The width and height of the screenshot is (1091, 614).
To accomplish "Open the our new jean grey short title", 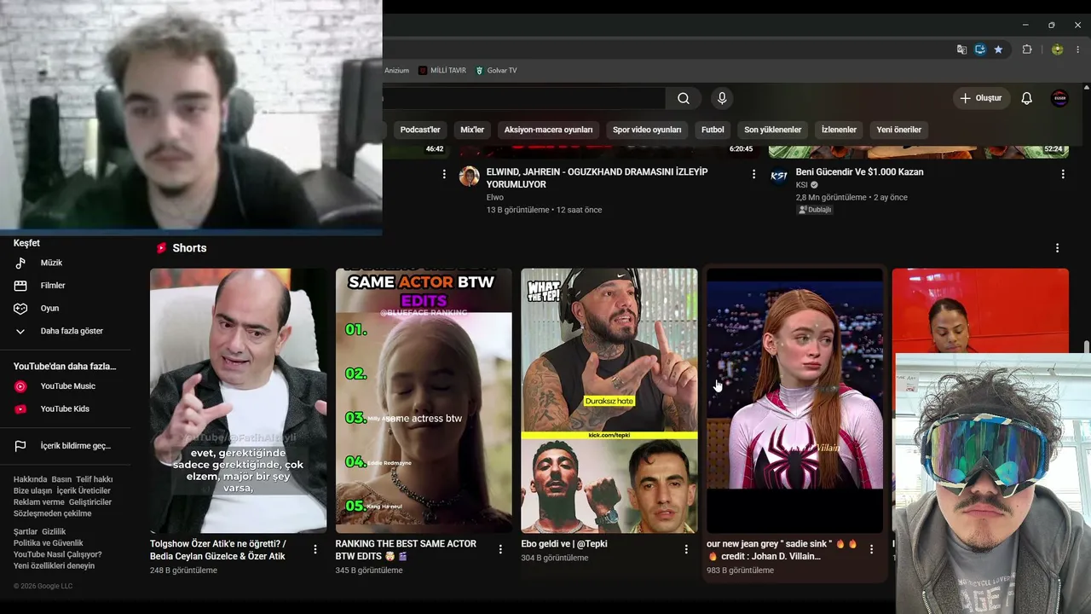I will pyautogui.click(x=782, y=550).
